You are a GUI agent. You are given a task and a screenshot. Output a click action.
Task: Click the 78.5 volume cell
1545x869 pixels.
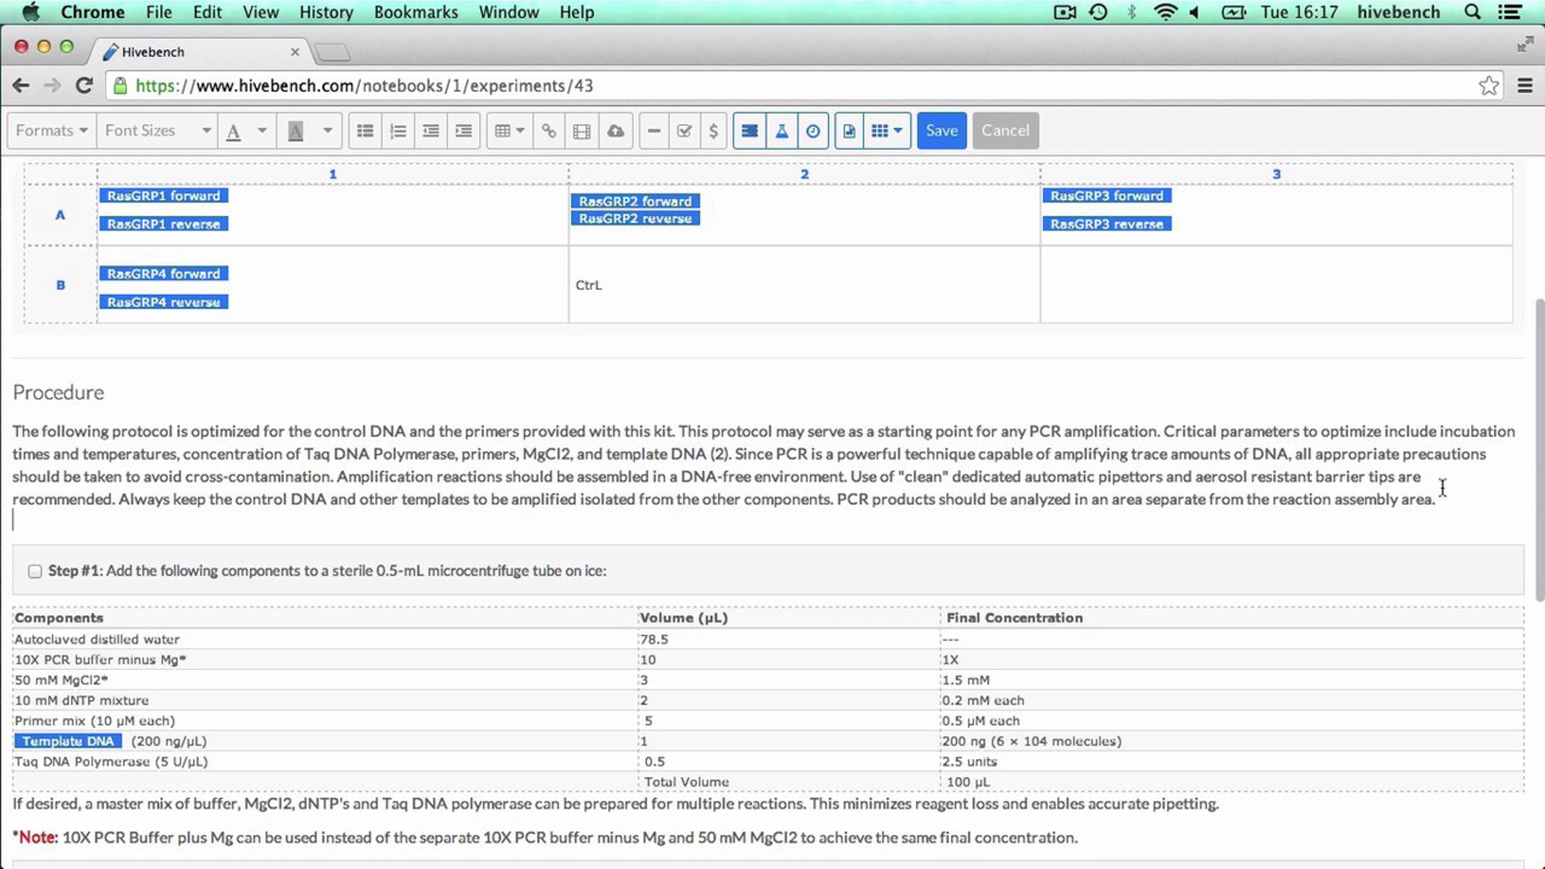pos(789,639)
